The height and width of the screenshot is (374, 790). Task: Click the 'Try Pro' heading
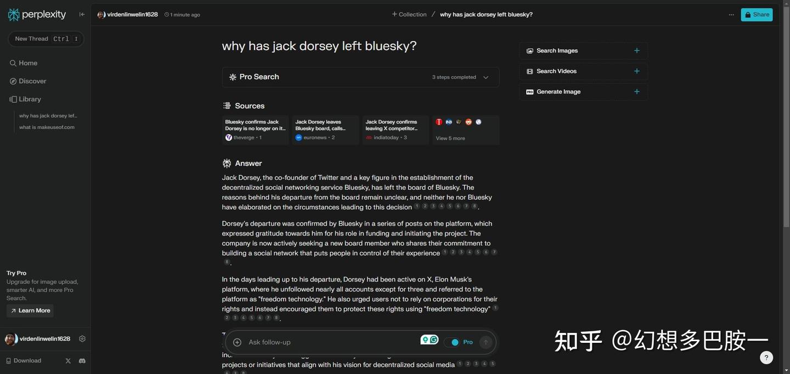coord(16,273)
